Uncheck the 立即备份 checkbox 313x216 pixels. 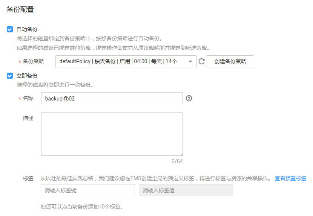pyautogui.click(x=10, y=76)
